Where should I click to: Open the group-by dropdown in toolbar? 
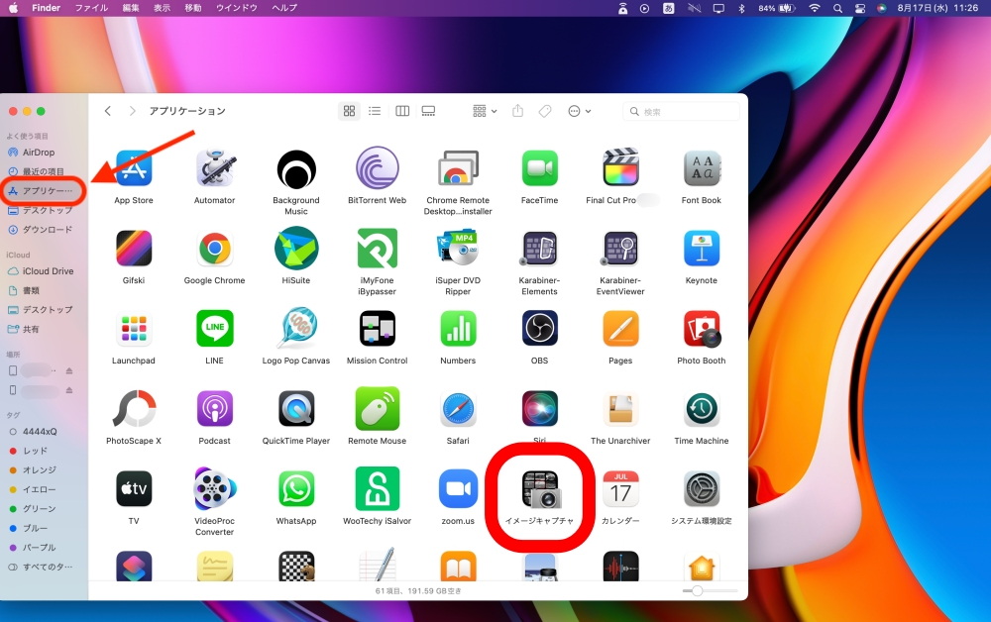(x=485, y=111)
